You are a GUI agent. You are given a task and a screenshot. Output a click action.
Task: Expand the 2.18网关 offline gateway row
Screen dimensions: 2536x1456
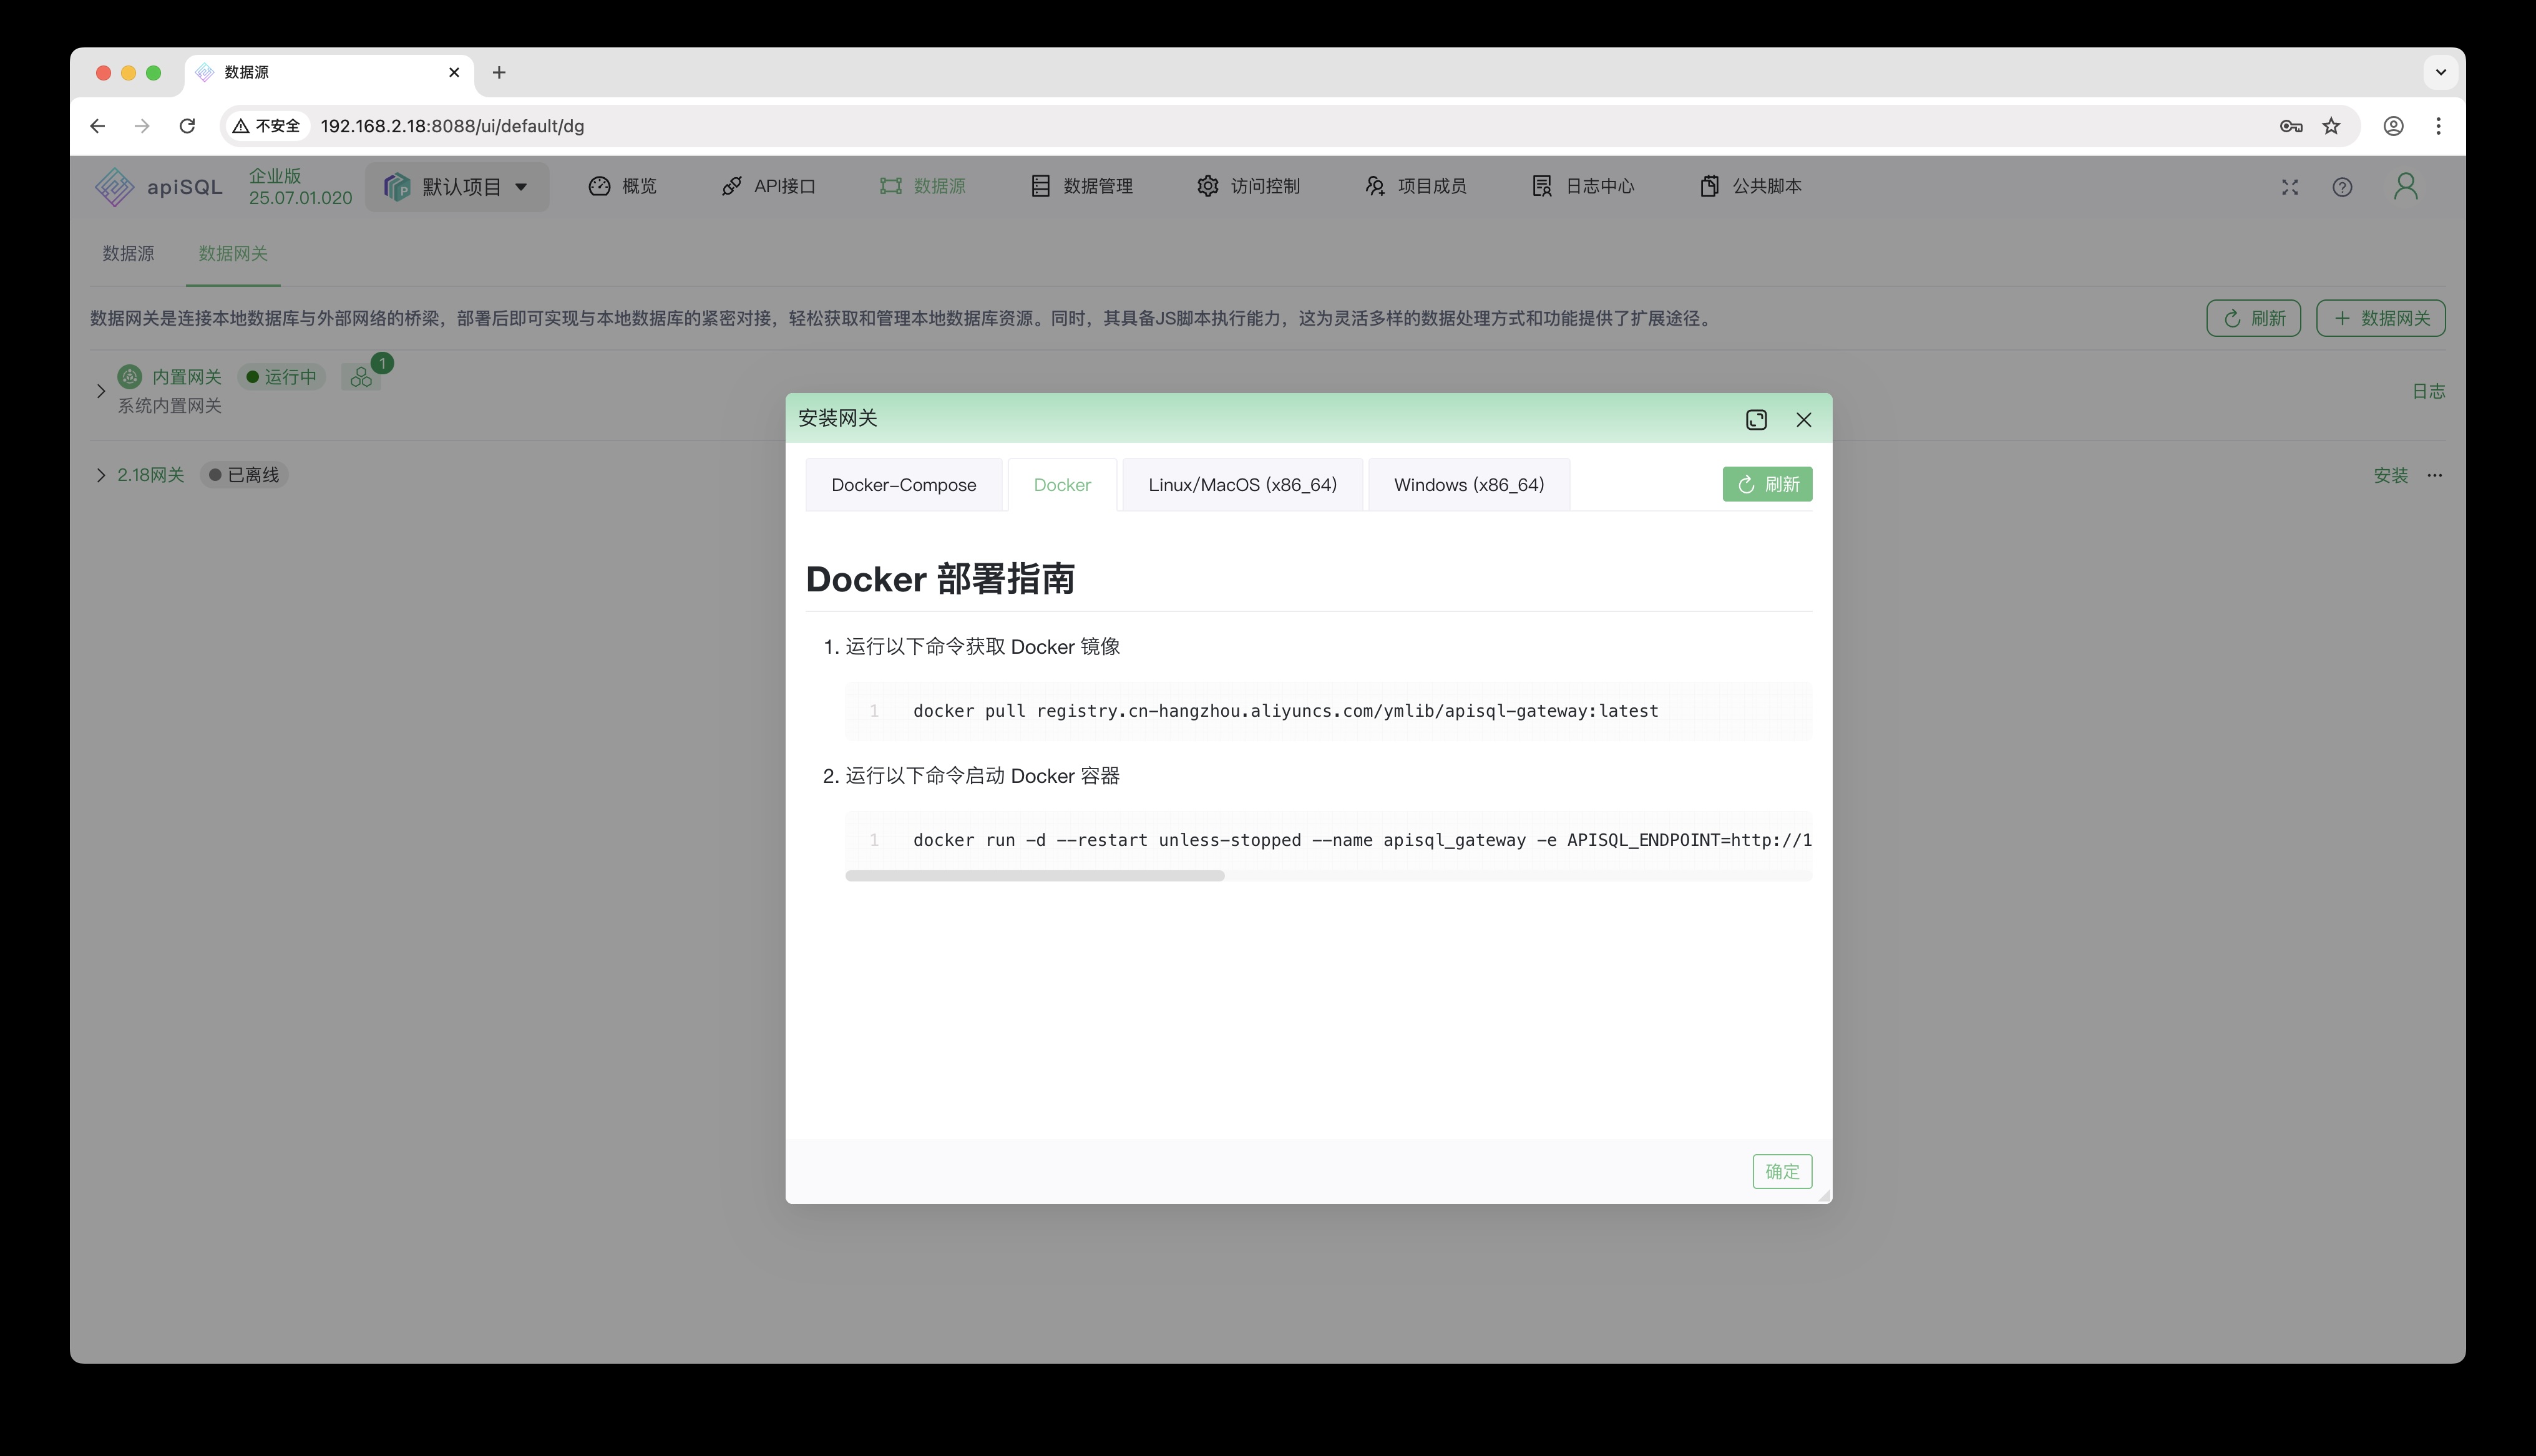pos(100,475)
